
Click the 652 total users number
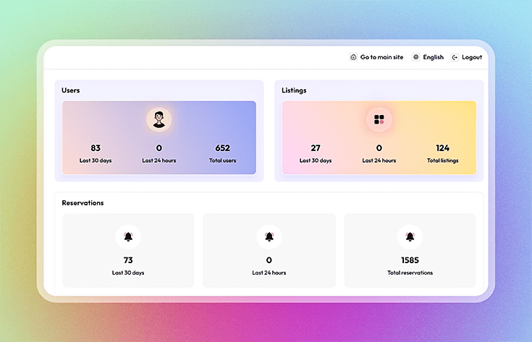pyautogui.click(x=223, y=148)
